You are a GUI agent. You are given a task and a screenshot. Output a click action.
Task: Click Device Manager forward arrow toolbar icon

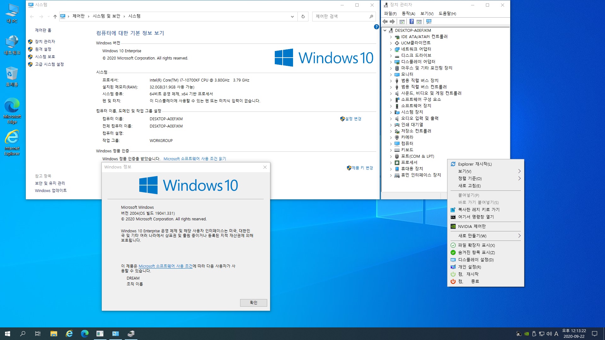pos(392,21)
